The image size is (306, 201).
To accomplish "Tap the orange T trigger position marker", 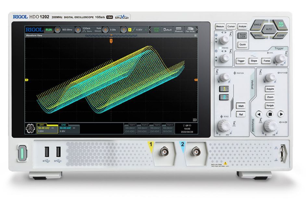I will [x=111, y=41].
